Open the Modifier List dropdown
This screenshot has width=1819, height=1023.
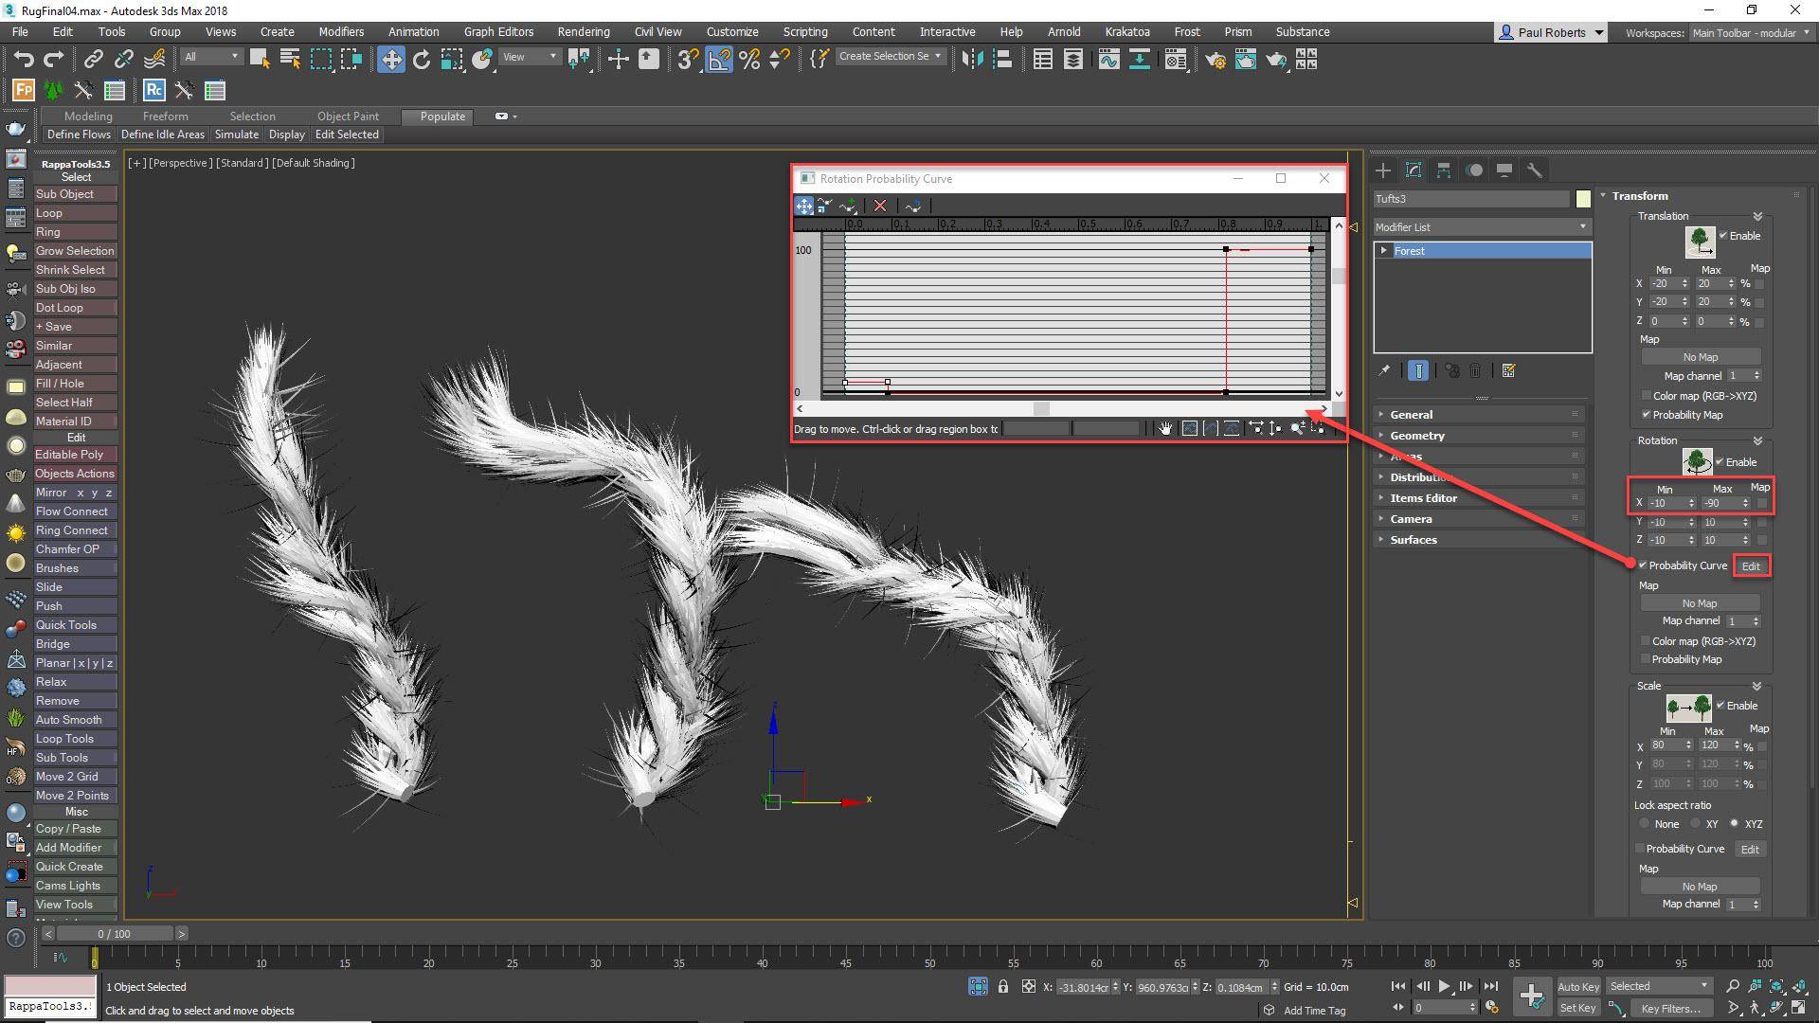[1481, 227]
